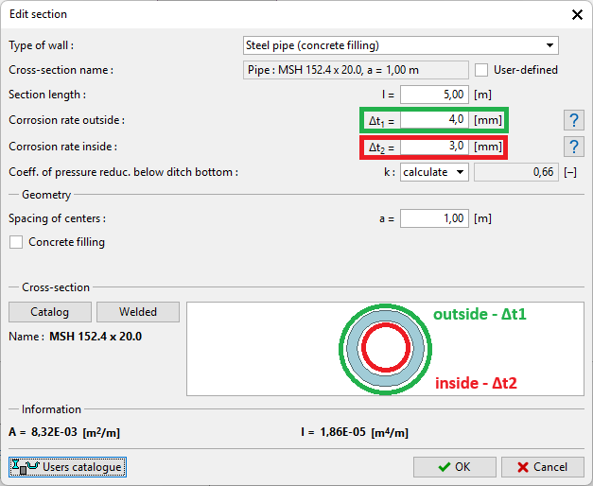Confirm with the OK button

pos(454,467)
